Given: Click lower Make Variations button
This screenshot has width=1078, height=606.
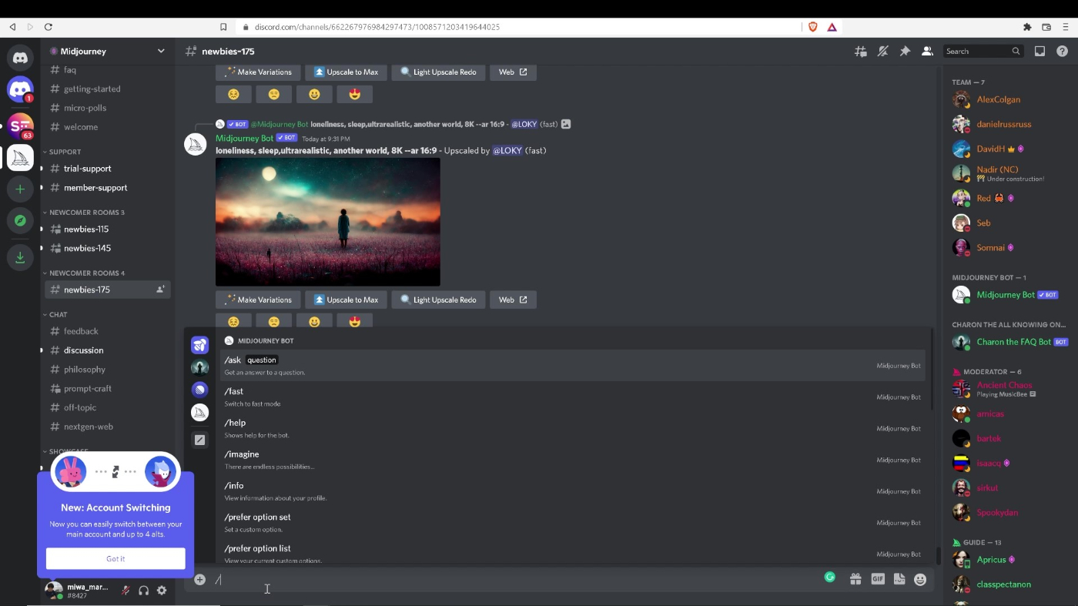Looking at the screenshot, I should click(257, 300).
